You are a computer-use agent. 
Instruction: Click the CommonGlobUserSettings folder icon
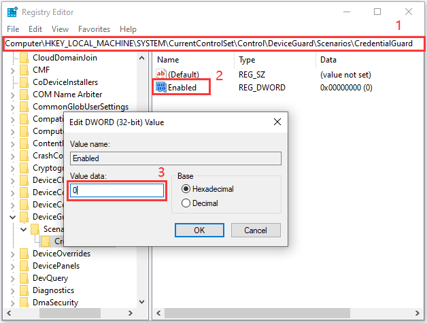coord(24,107)
